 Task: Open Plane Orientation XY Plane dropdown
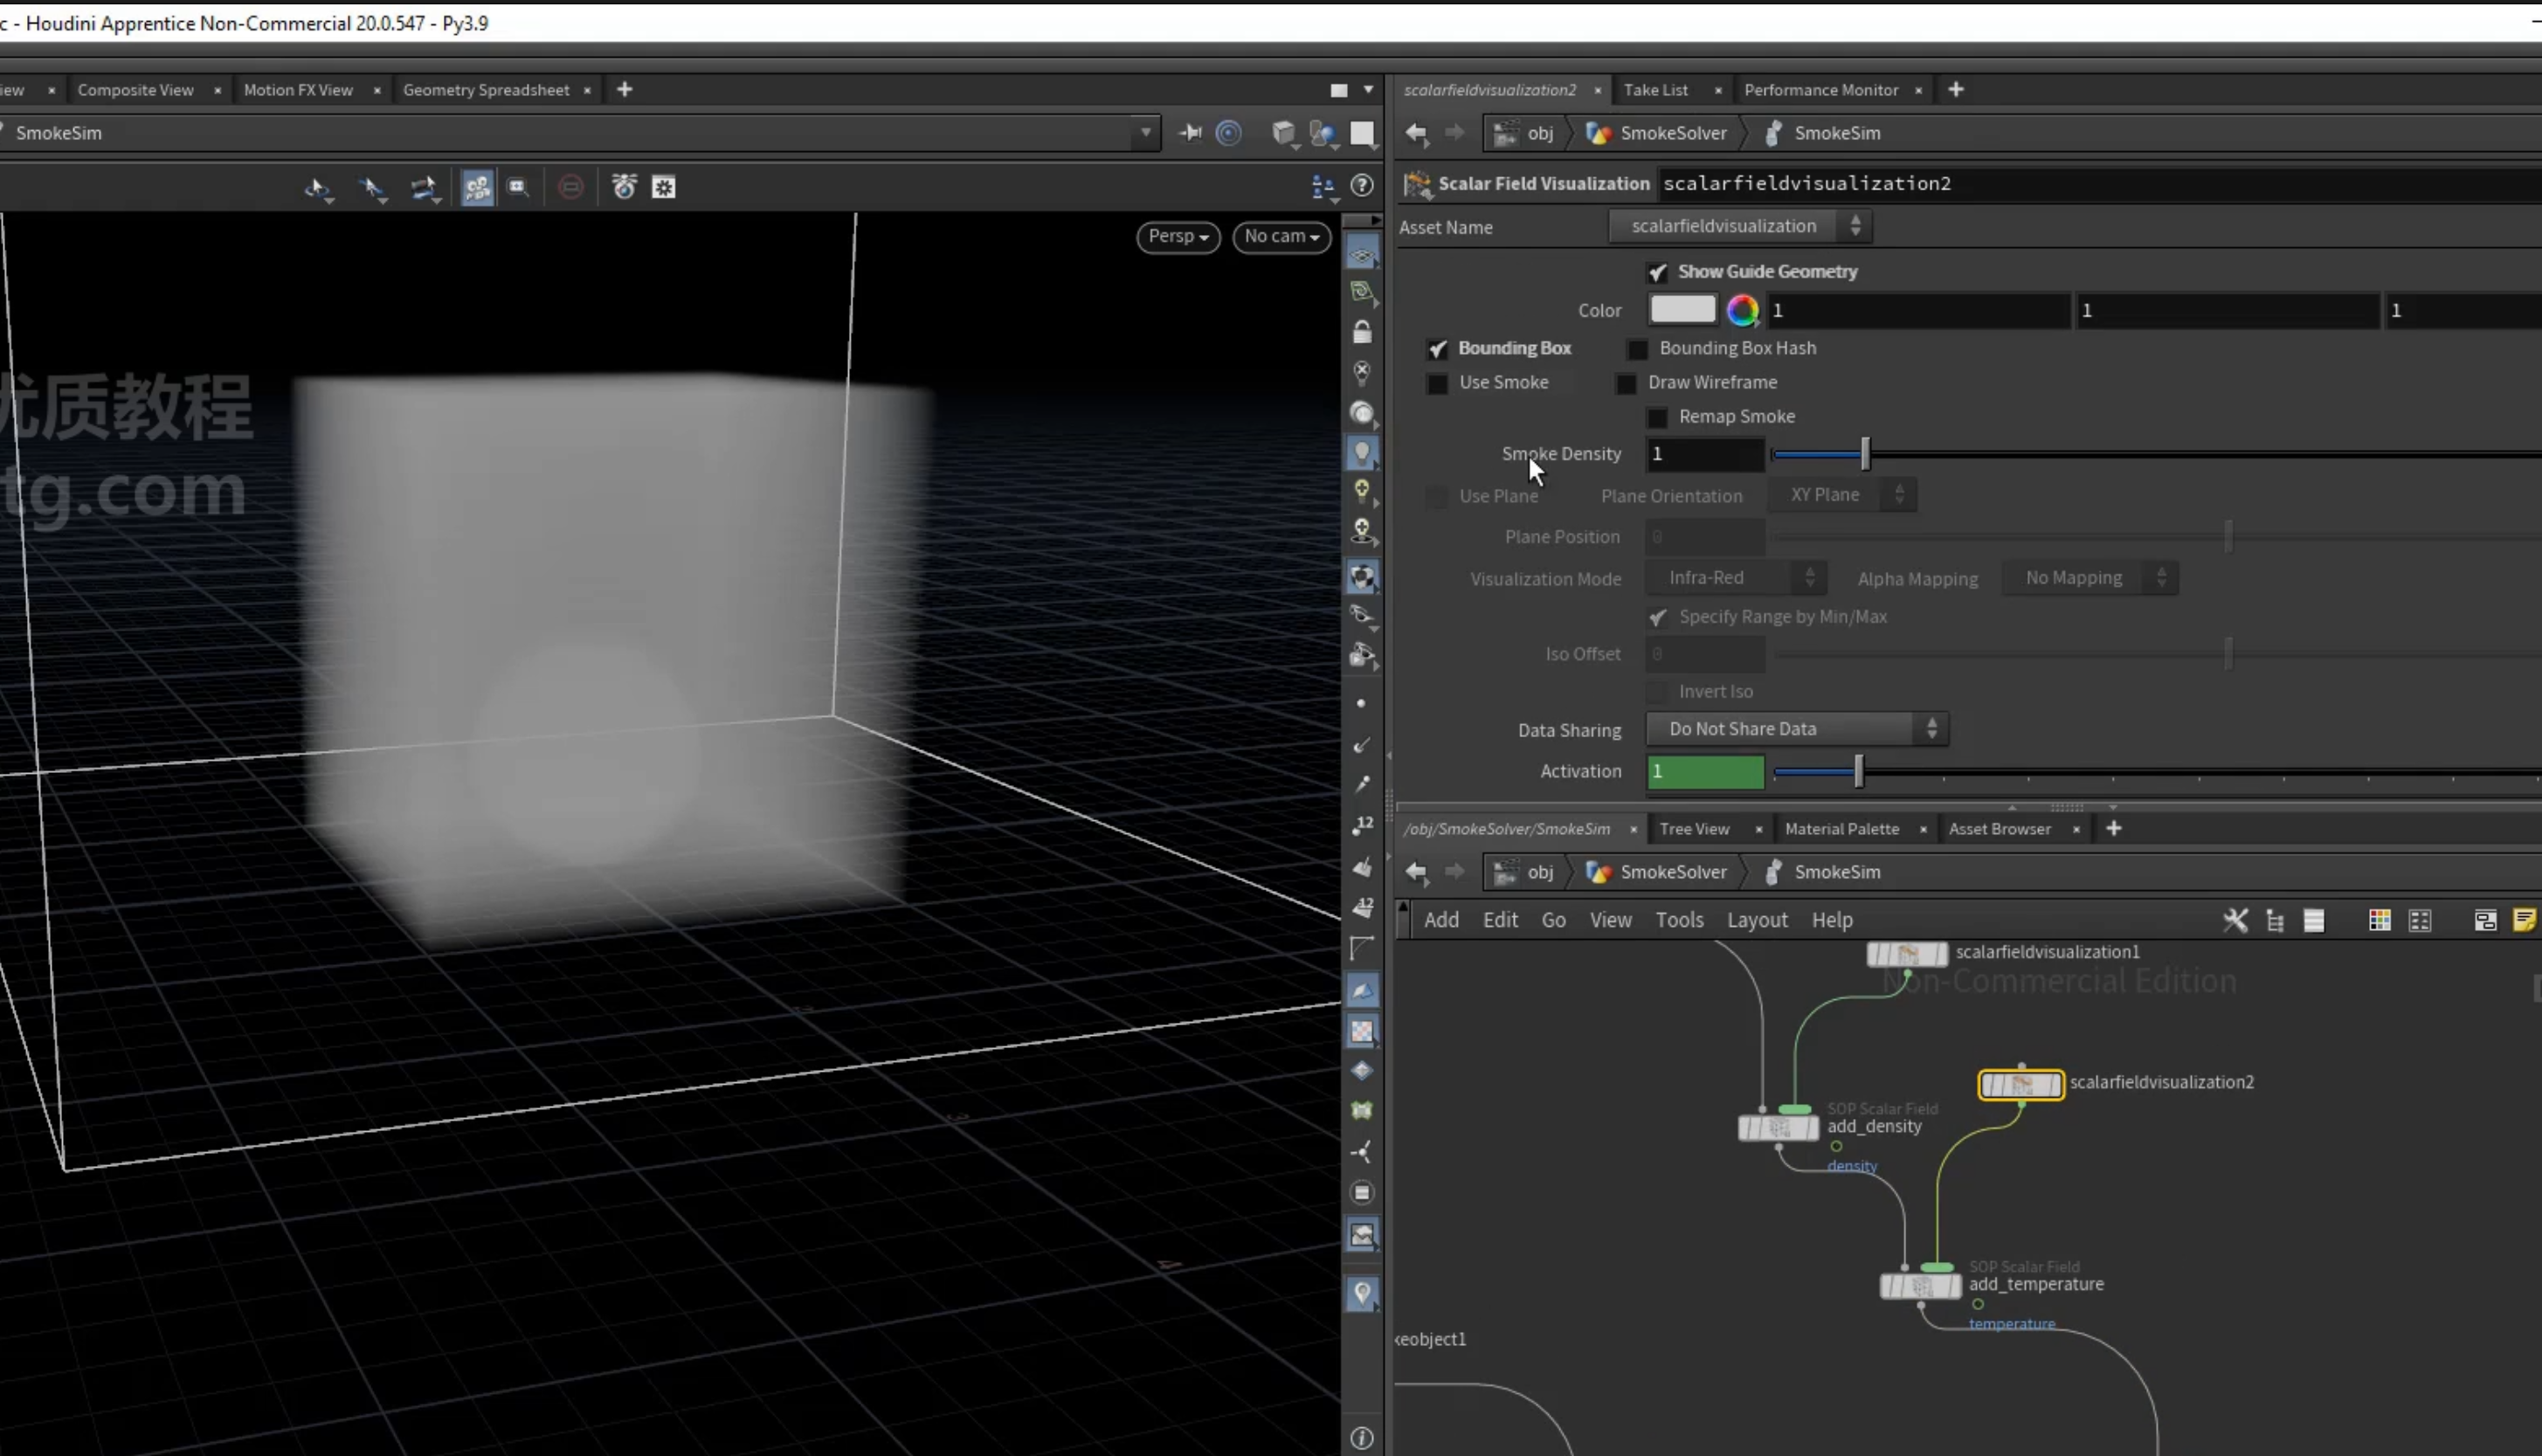pos(1842,495)
